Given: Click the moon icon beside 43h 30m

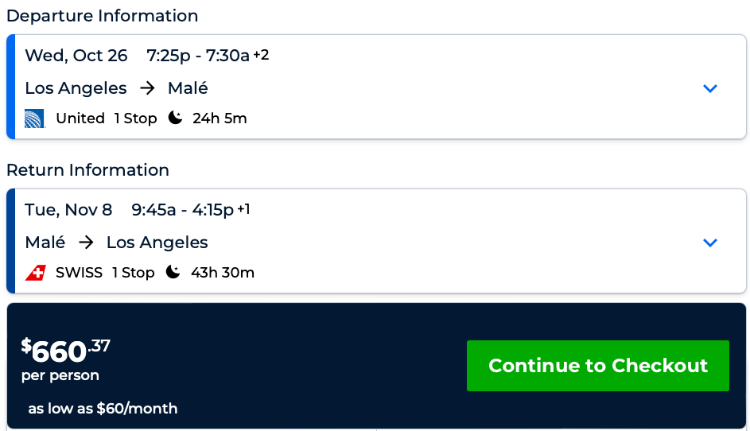Looking at the screenshot, I should pyautogui.click(x=173, y=272).
